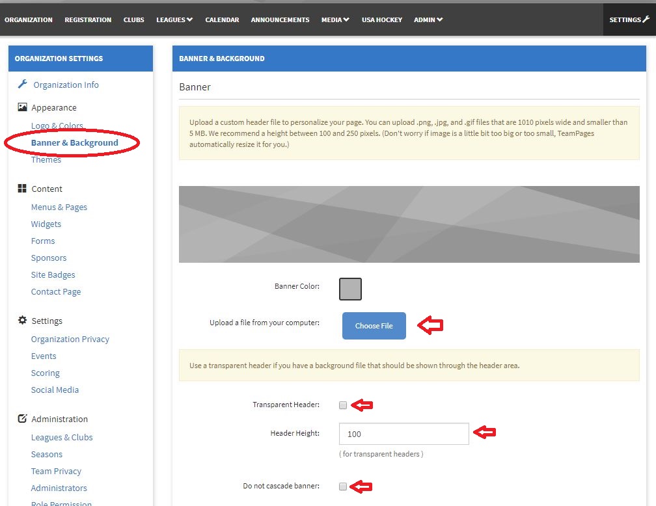Click the Content grid icon
This screenshot has height=506, width=656.
pos(22,189)
